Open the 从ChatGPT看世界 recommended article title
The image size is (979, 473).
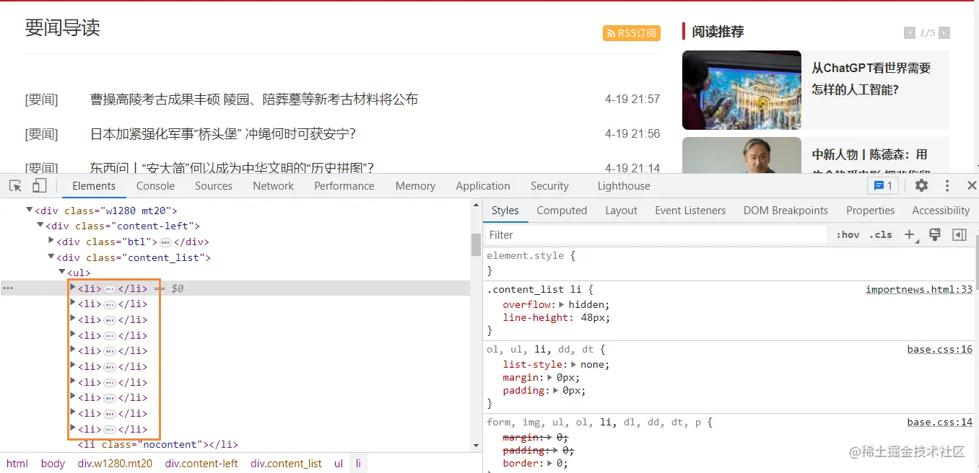(871, 79)
